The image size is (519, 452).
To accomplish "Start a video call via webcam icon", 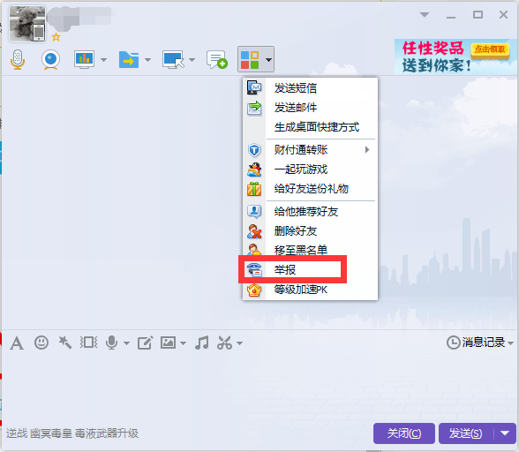I will 50,60.
